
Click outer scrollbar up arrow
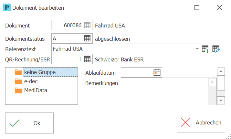coord(221,71)
